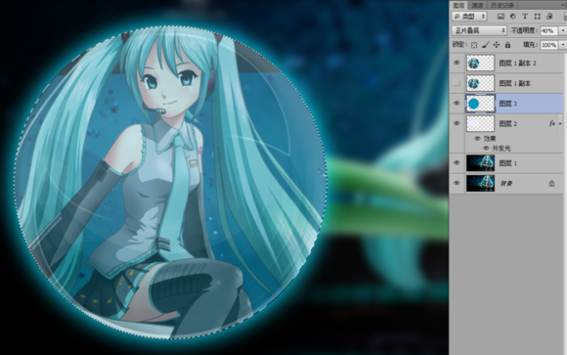The image size is (567, 355).
Task: Show the hidden 图层 1 副本 layer
Action: click(457, 83)
